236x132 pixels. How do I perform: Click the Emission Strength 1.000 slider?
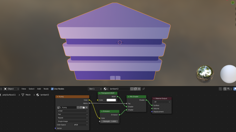109,121
